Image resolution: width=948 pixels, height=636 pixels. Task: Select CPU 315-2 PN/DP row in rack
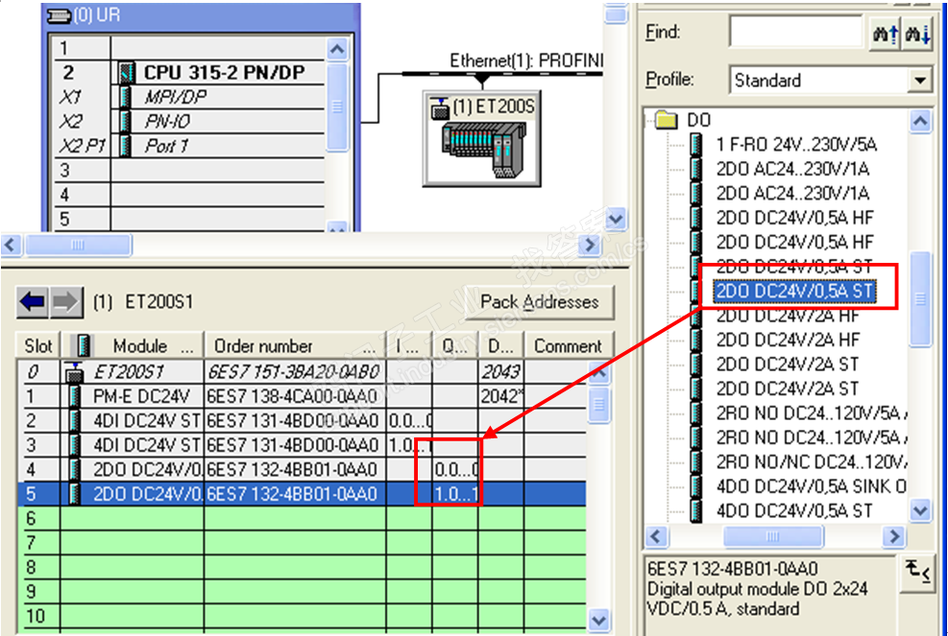point(190,73)
